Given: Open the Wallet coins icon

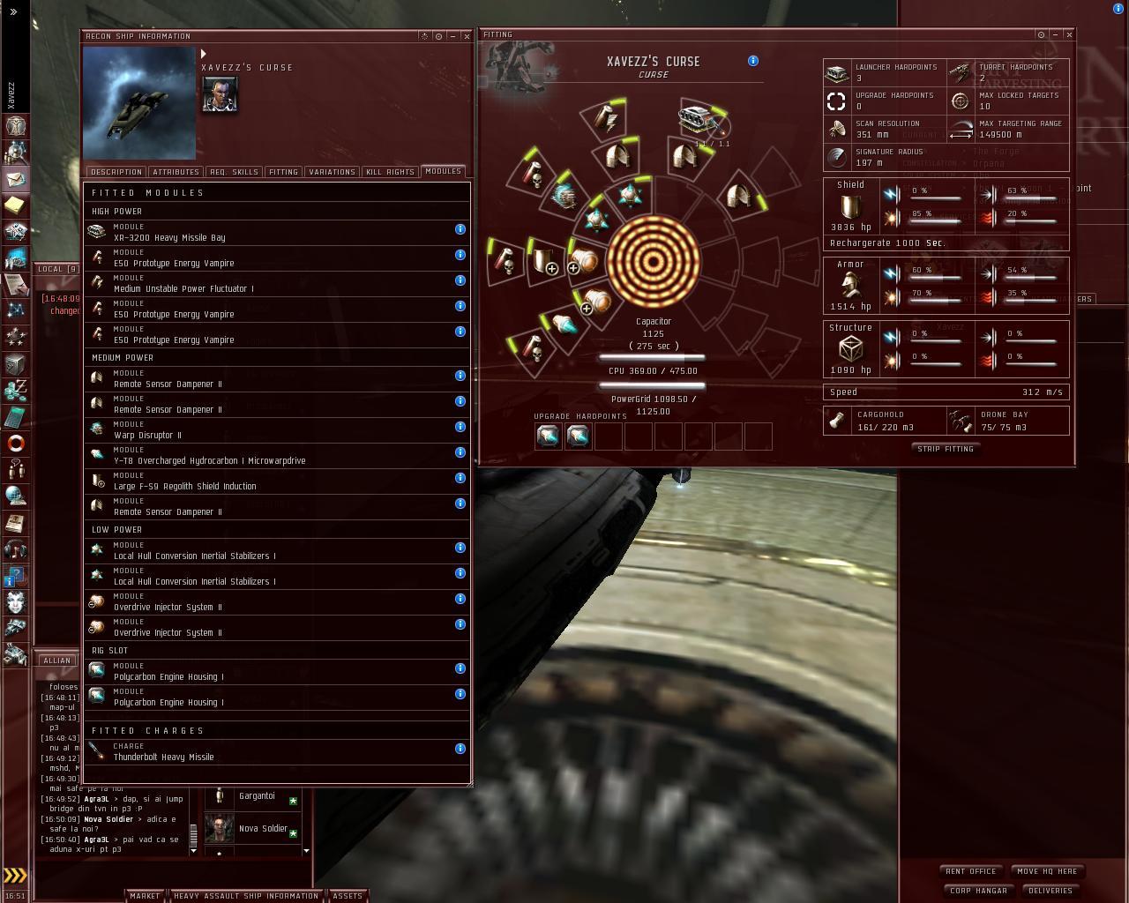Looking at the screenshot, I should click(x=16, y=391).
